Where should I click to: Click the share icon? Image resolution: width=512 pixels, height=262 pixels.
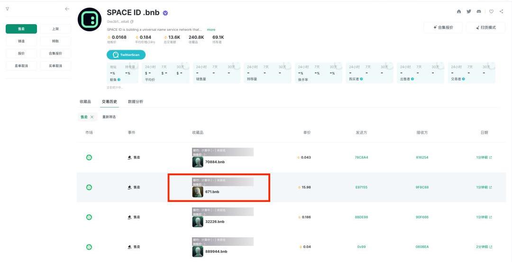[x=501, y=11]
